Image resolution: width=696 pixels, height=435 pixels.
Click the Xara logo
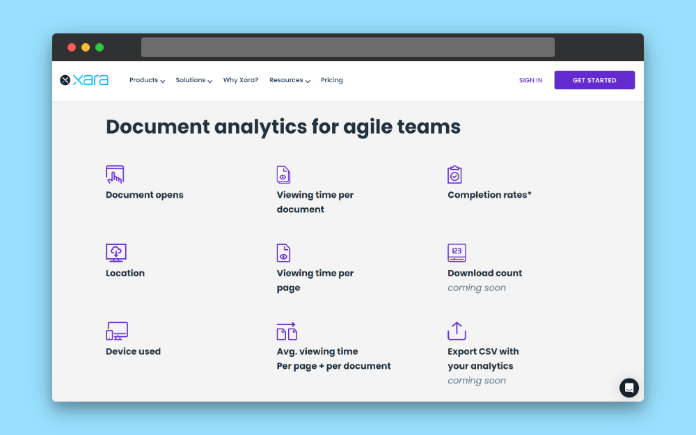pyautogui.click(x=84, y=80)
